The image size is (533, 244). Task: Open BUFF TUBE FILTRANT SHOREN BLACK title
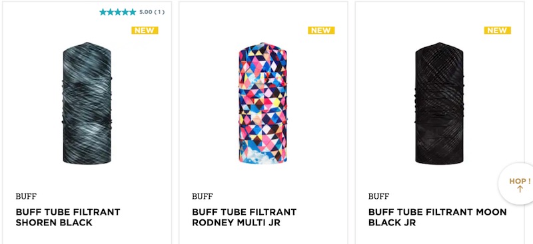coord(68,217)
